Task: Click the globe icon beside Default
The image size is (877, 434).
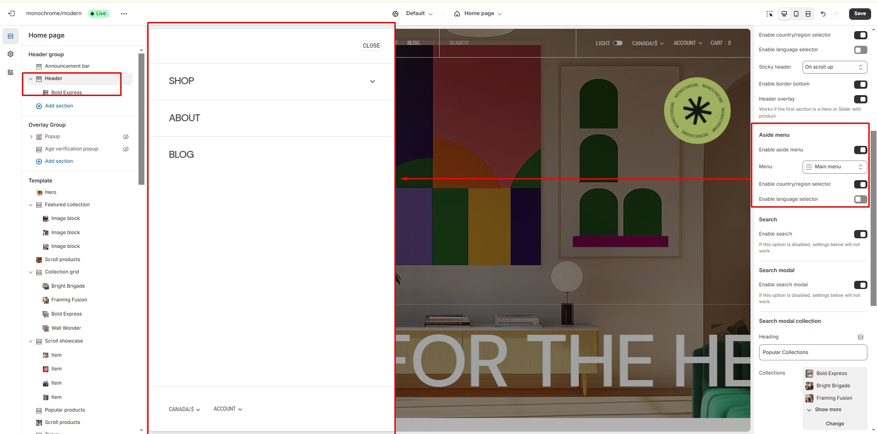Action: 395,14
